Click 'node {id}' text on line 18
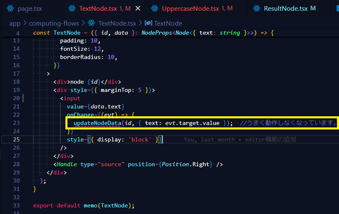339x214 pixels. click(86, 82)
